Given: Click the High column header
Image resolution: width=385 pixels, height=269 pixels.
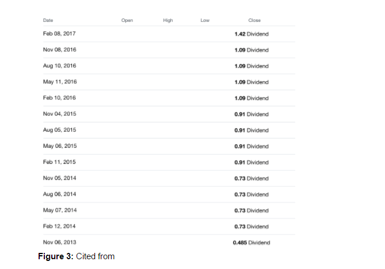Looking at the screenshot, I should [168, 21].
